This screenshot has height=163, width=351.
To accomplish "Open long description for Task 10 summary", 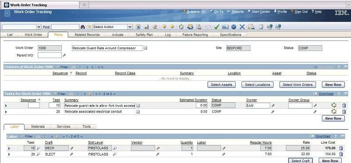I will [138, 105].
